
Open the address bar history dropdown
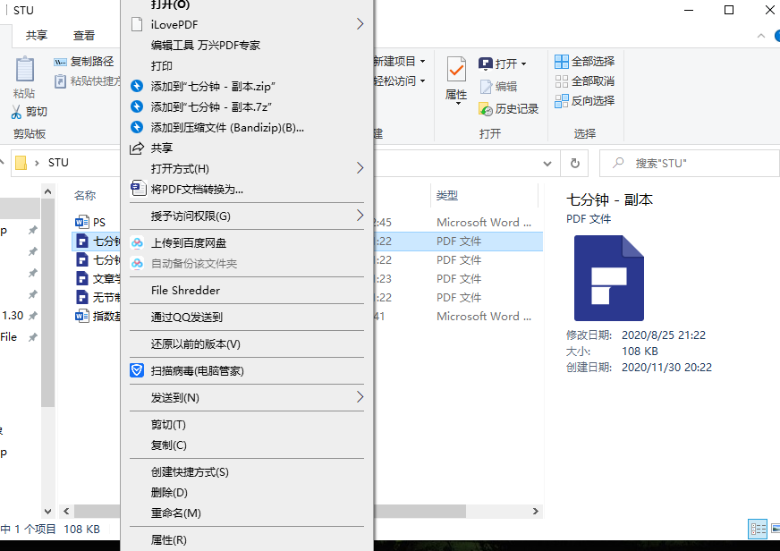pyautogui.click(x=547, y=163)
